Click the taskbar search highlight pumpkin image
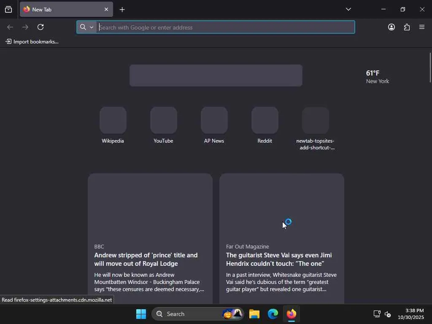The height and width of the screenshot is (324, 432). (232, 314)
